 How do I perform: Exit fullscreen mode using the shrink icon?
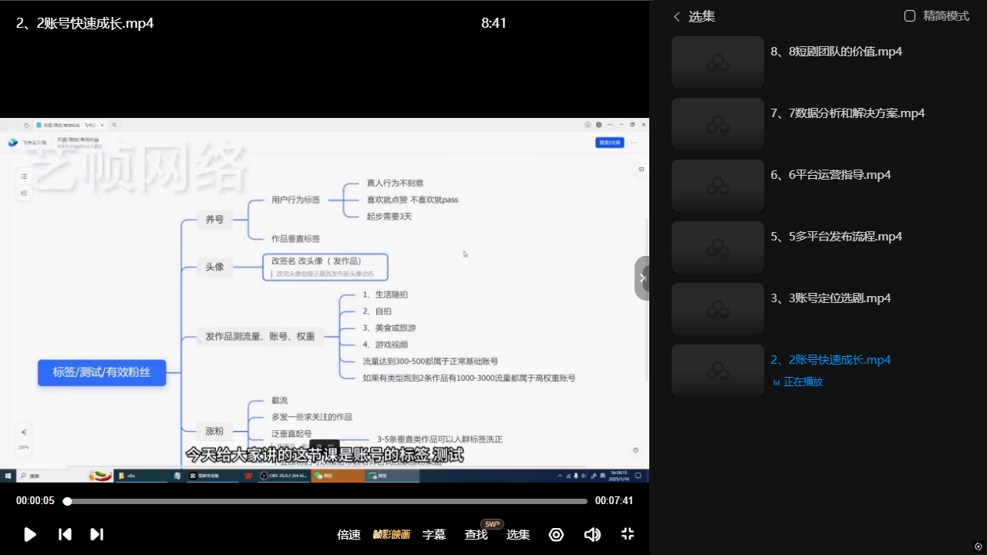coord(628,534)
